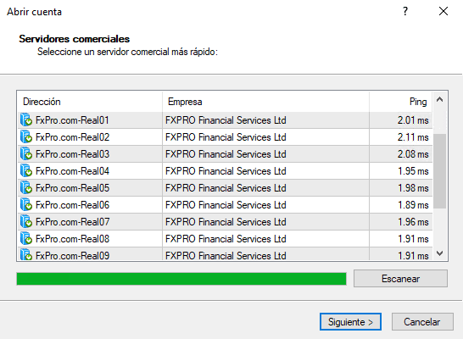Click the 1.98 ms ping value

(x=413, y=188)
